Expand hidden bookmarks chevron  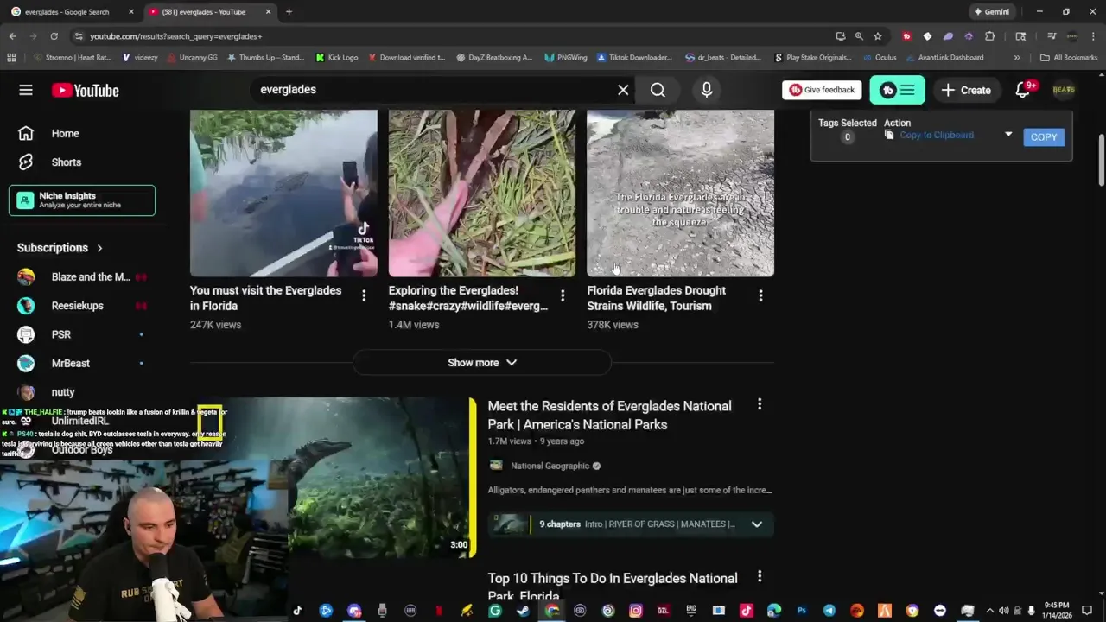coord(1017,58)
